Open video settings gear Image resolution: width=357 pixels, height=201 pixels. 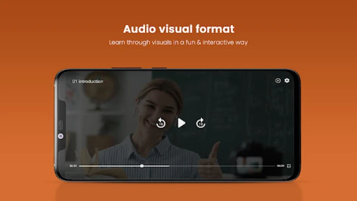(287, 80)
